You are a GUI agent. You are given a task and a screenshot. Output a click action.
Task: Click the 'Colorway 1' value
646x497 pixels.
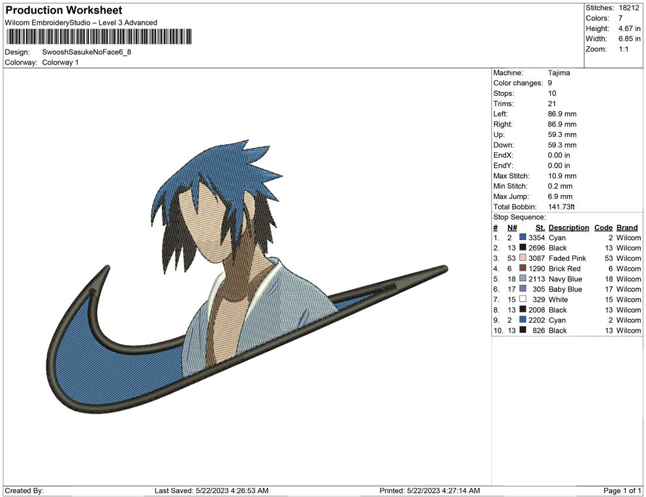coord(60,63)
